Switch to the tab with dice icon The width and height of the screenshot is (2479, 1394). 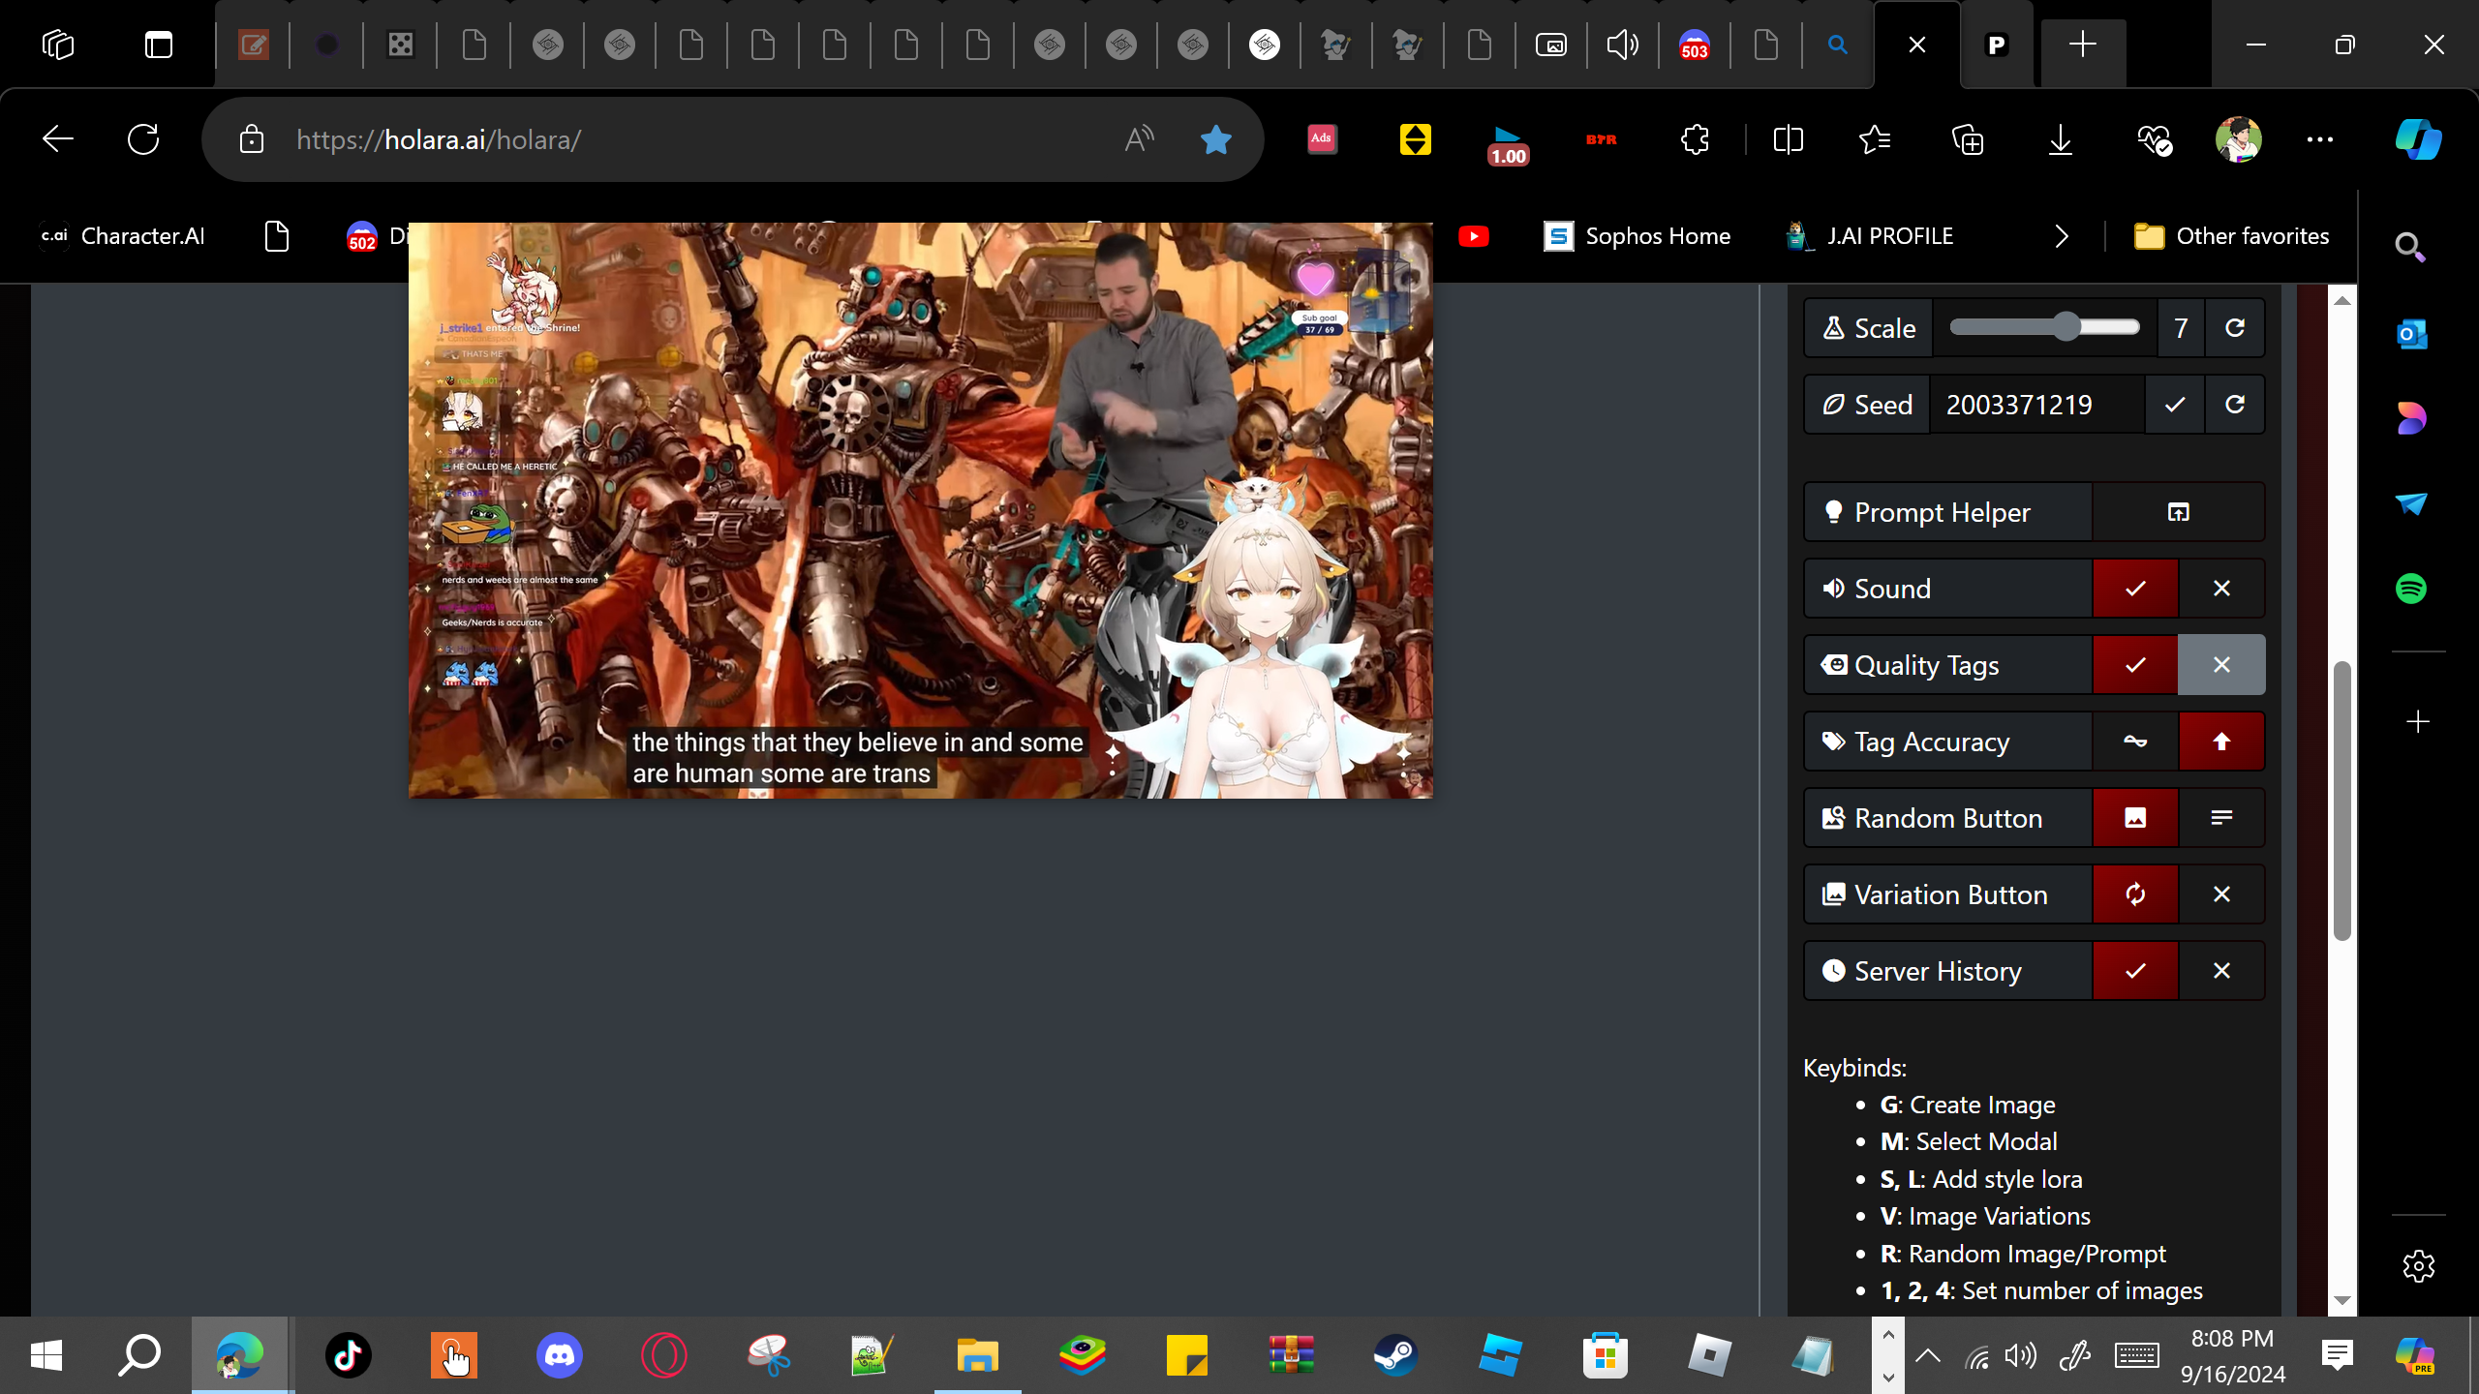pos(400,45)
